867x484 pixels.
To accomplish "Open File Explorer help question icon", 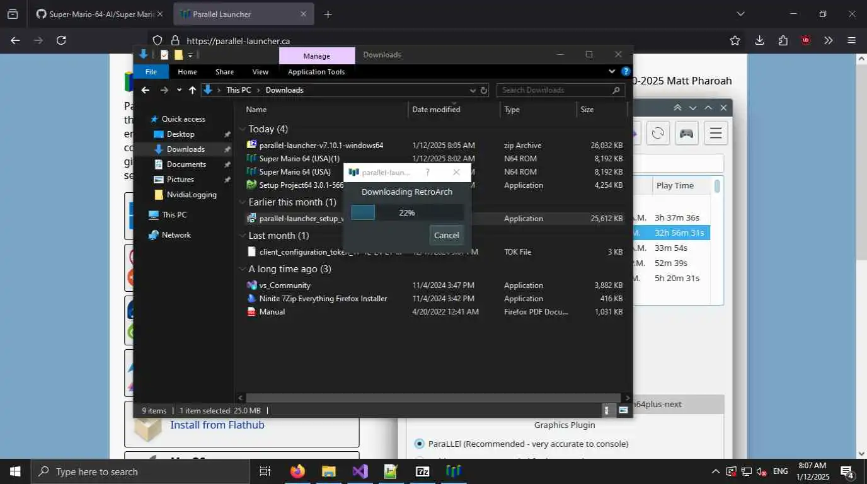I will (x=626, y=72).
